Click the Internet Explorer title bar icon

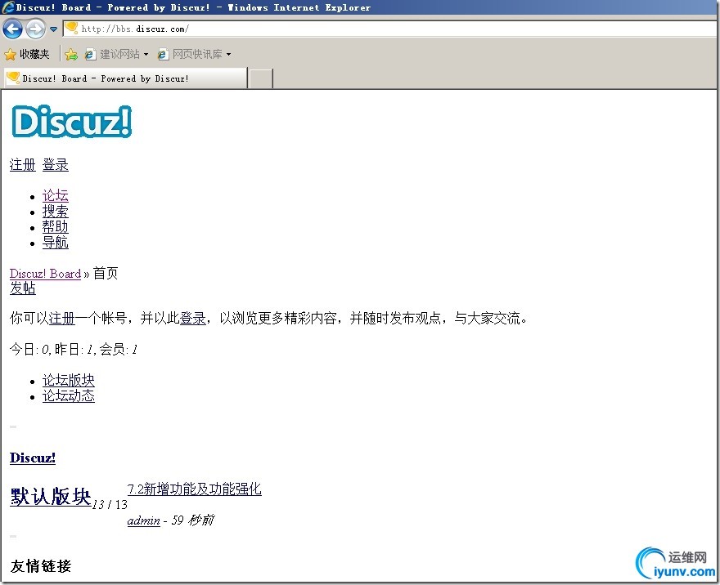click(x=8, y=7)
